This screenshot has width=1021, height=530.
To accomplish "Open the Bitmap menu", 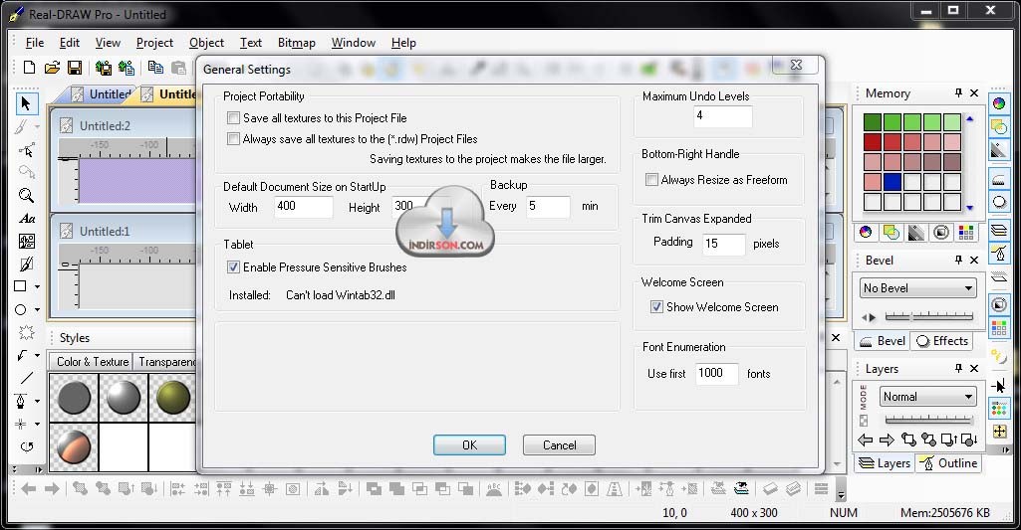I will 296,43.
